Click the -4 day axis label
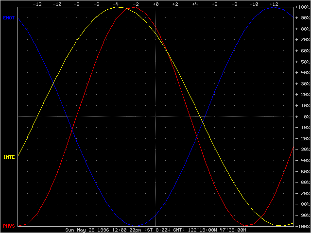 116,4
